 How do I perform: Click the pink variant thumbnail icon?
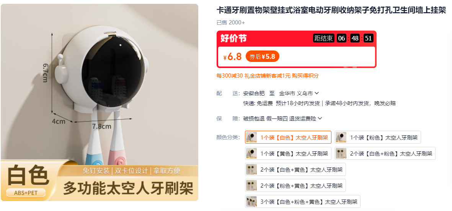pyautogui.click(x=341, y=137)
